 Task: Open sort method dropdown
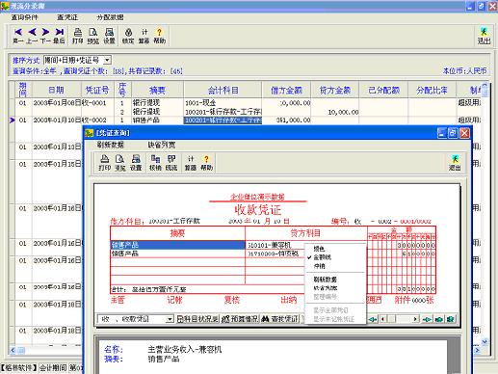click(108, 60)
